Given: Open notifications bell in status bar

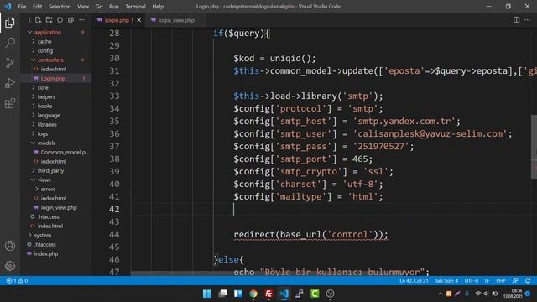Looking at the screenshot, I should coord(528,280).
